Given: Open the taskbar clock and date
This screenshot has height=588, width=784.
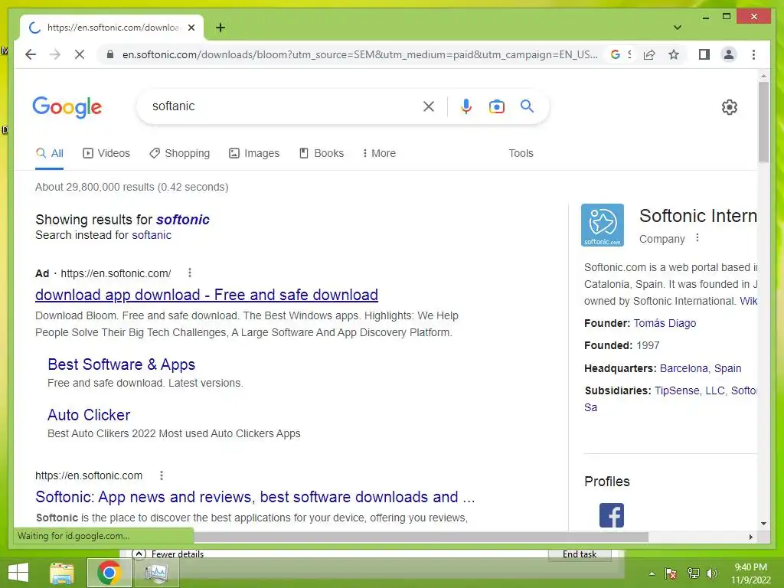Looking at the screenshot, I should (x=751, y=573).
